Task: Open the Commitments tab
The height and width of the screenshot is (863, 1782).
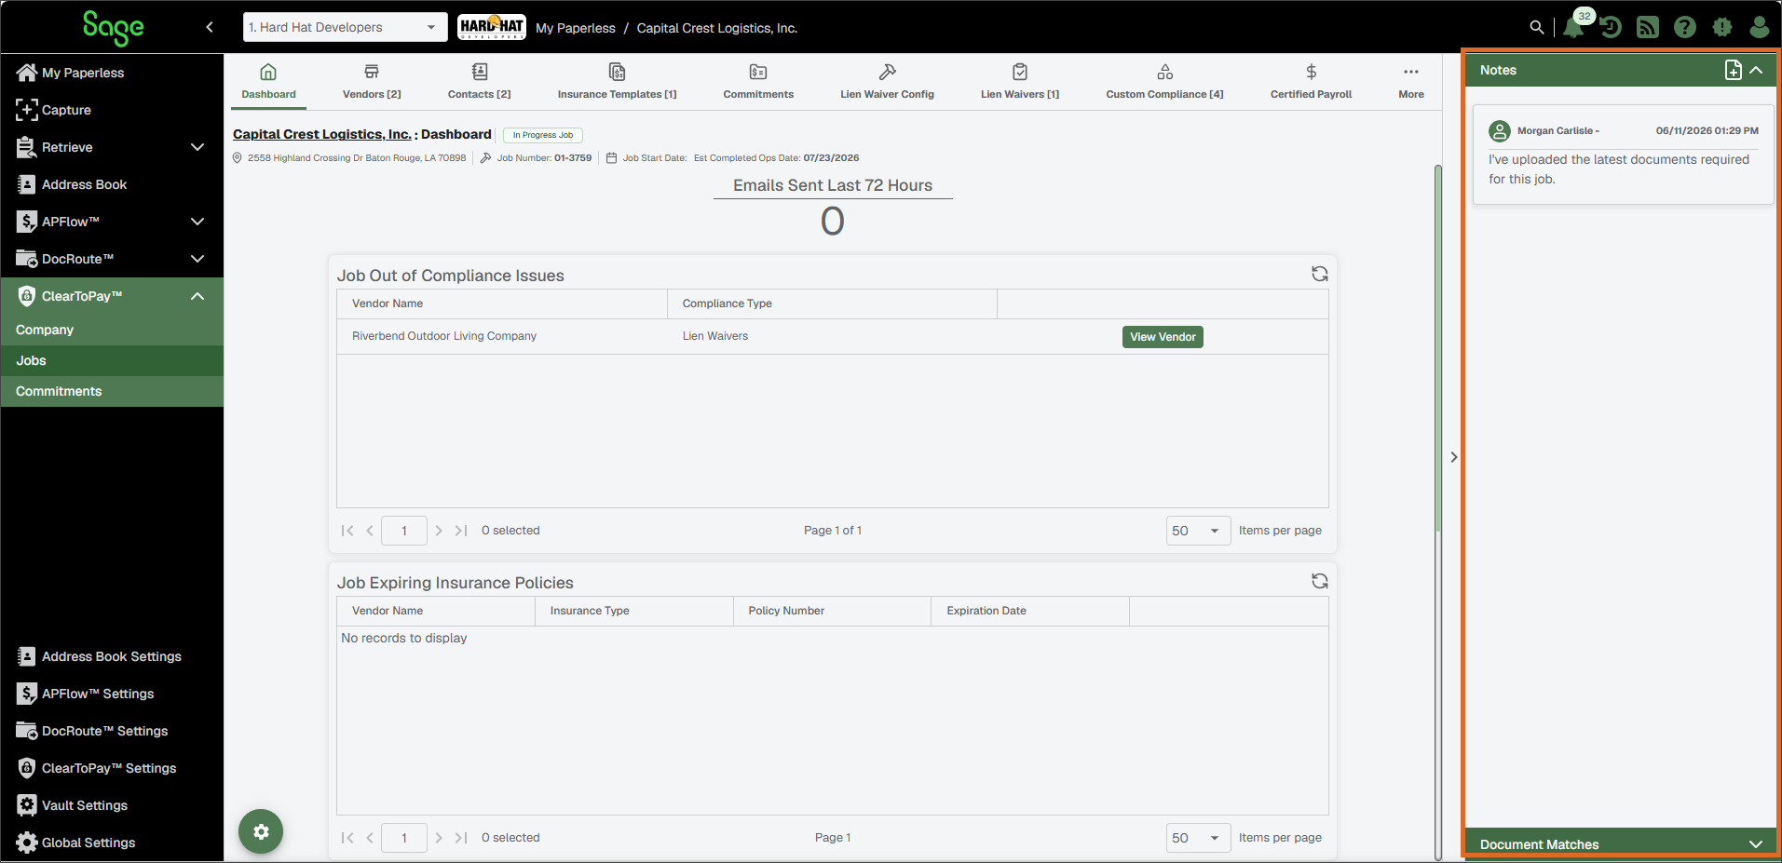Action: [758, 82]
